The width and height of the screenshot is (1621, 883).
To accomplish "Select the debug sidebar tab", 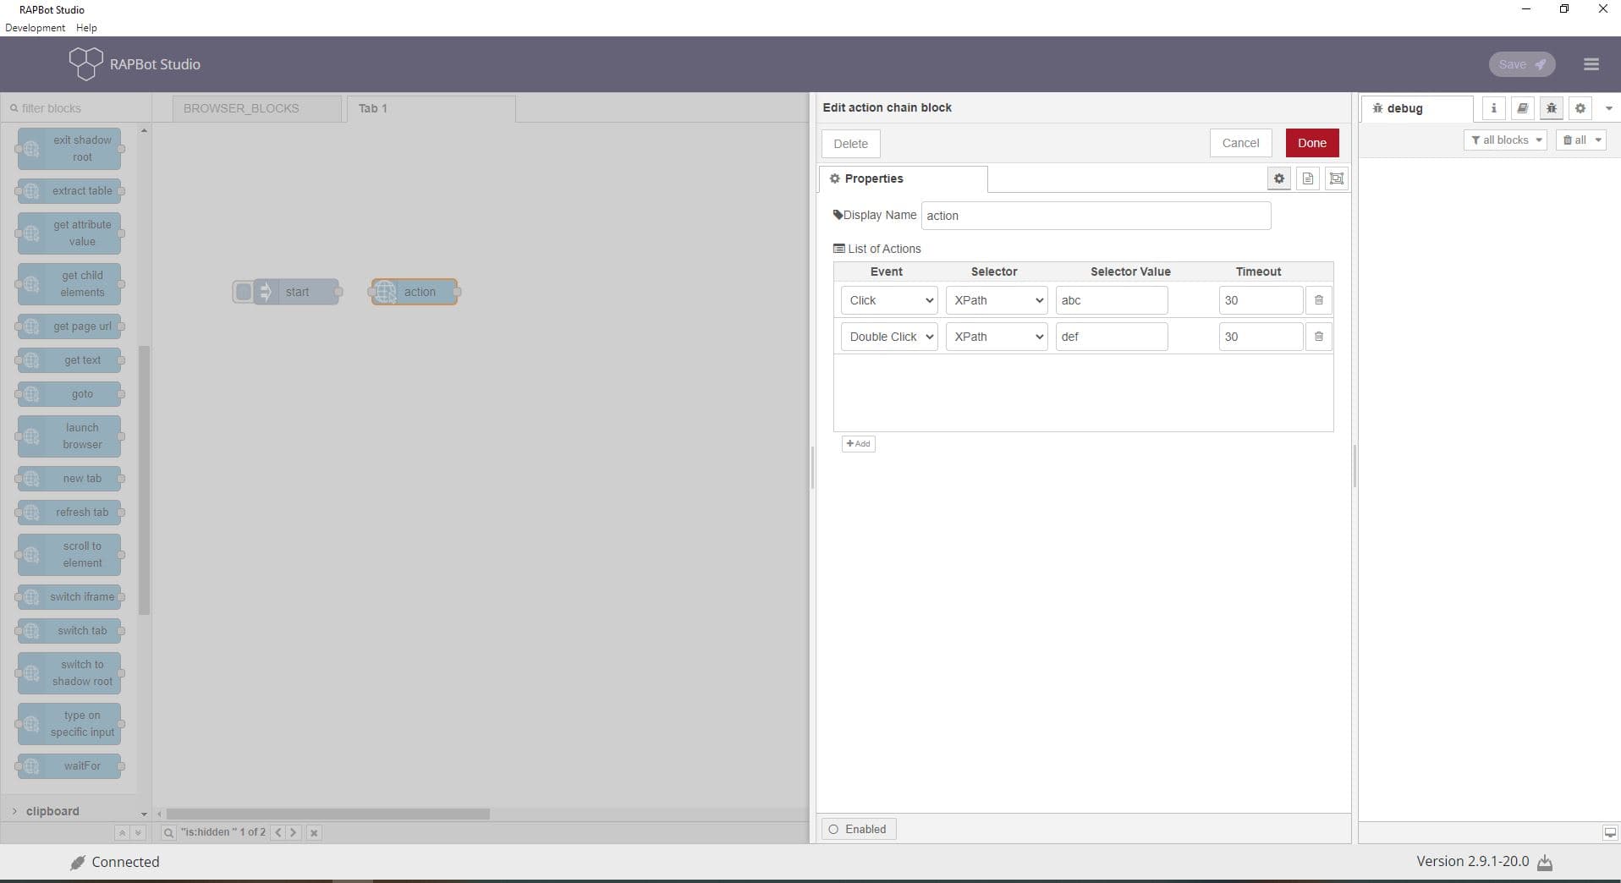I will coord(1417,108).
